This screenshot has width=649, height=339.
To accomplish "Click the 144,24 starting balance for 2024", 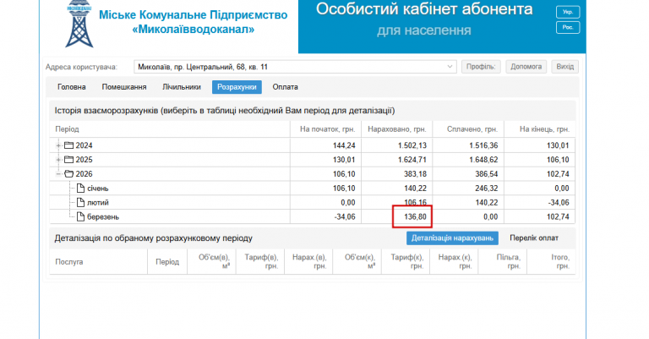I will point(344,145).
